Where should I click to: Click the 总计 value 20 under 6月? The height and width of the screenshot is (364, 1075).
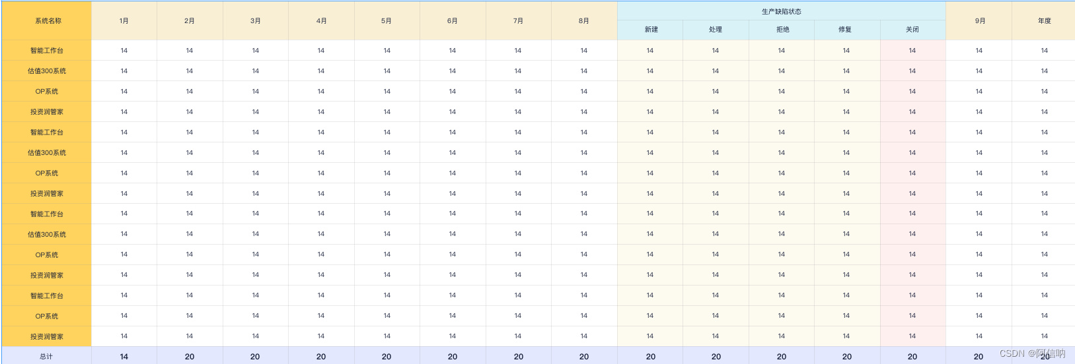453,356
